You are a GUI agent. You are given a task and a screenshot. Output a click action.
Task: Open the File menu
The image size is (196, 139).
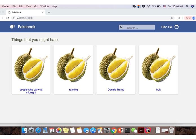tap(14, 6)
